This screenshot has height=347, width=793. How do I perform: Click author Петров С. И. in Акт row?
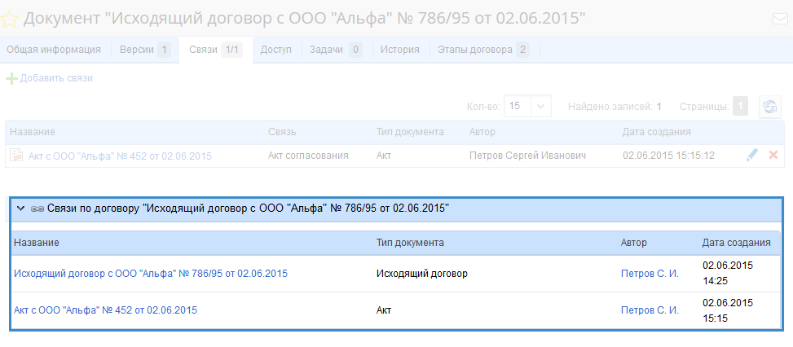[x=650, y=310]
